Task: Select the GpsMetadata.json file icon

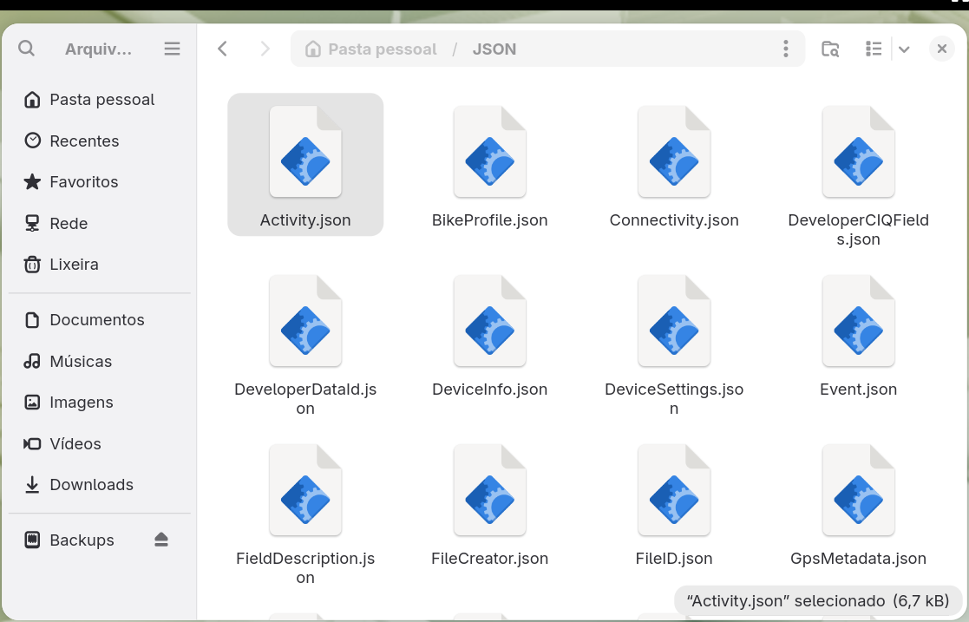Action: (x=858, y=490)
